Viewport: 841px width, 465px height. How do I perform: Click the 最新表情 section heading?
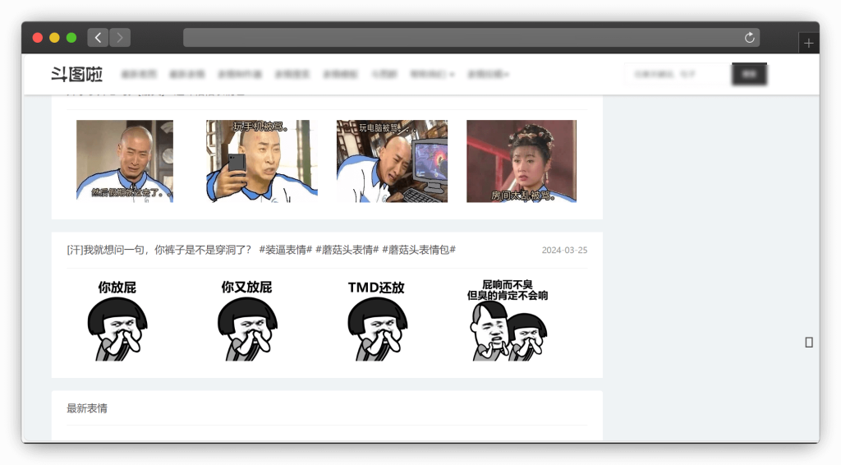87,408
